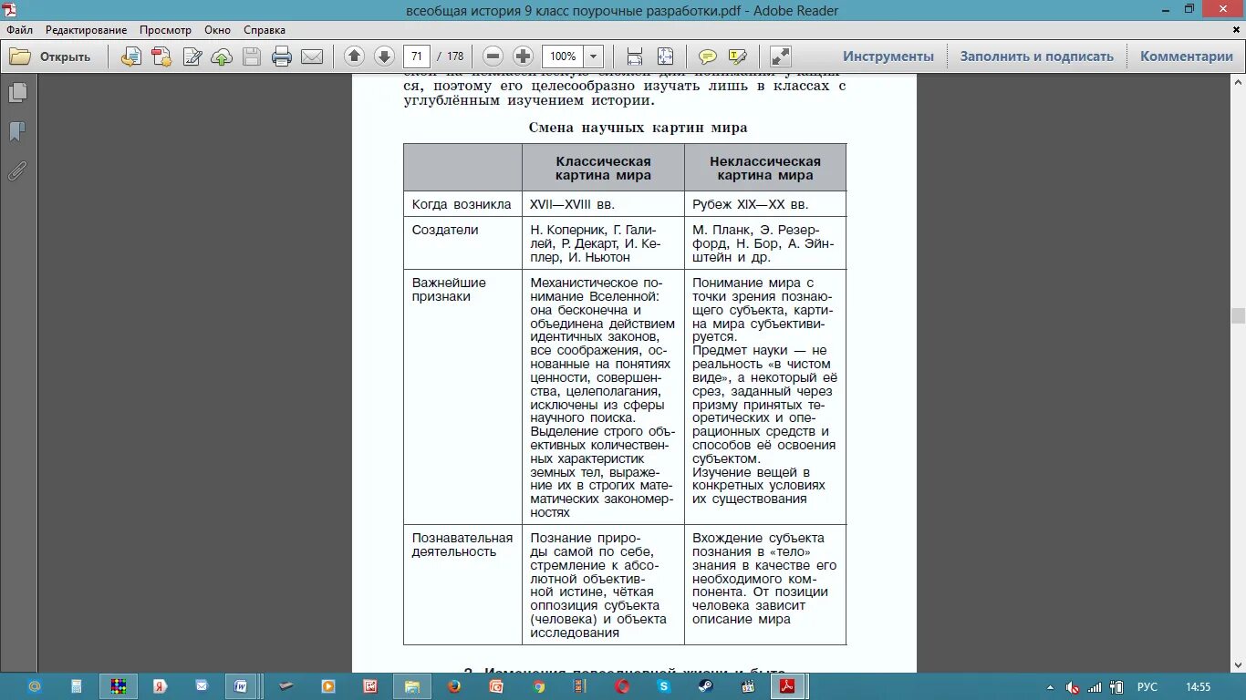Show hidden tray icons arrow
The height and width of the screenshot is (700, 1246).
[1051, 687]
